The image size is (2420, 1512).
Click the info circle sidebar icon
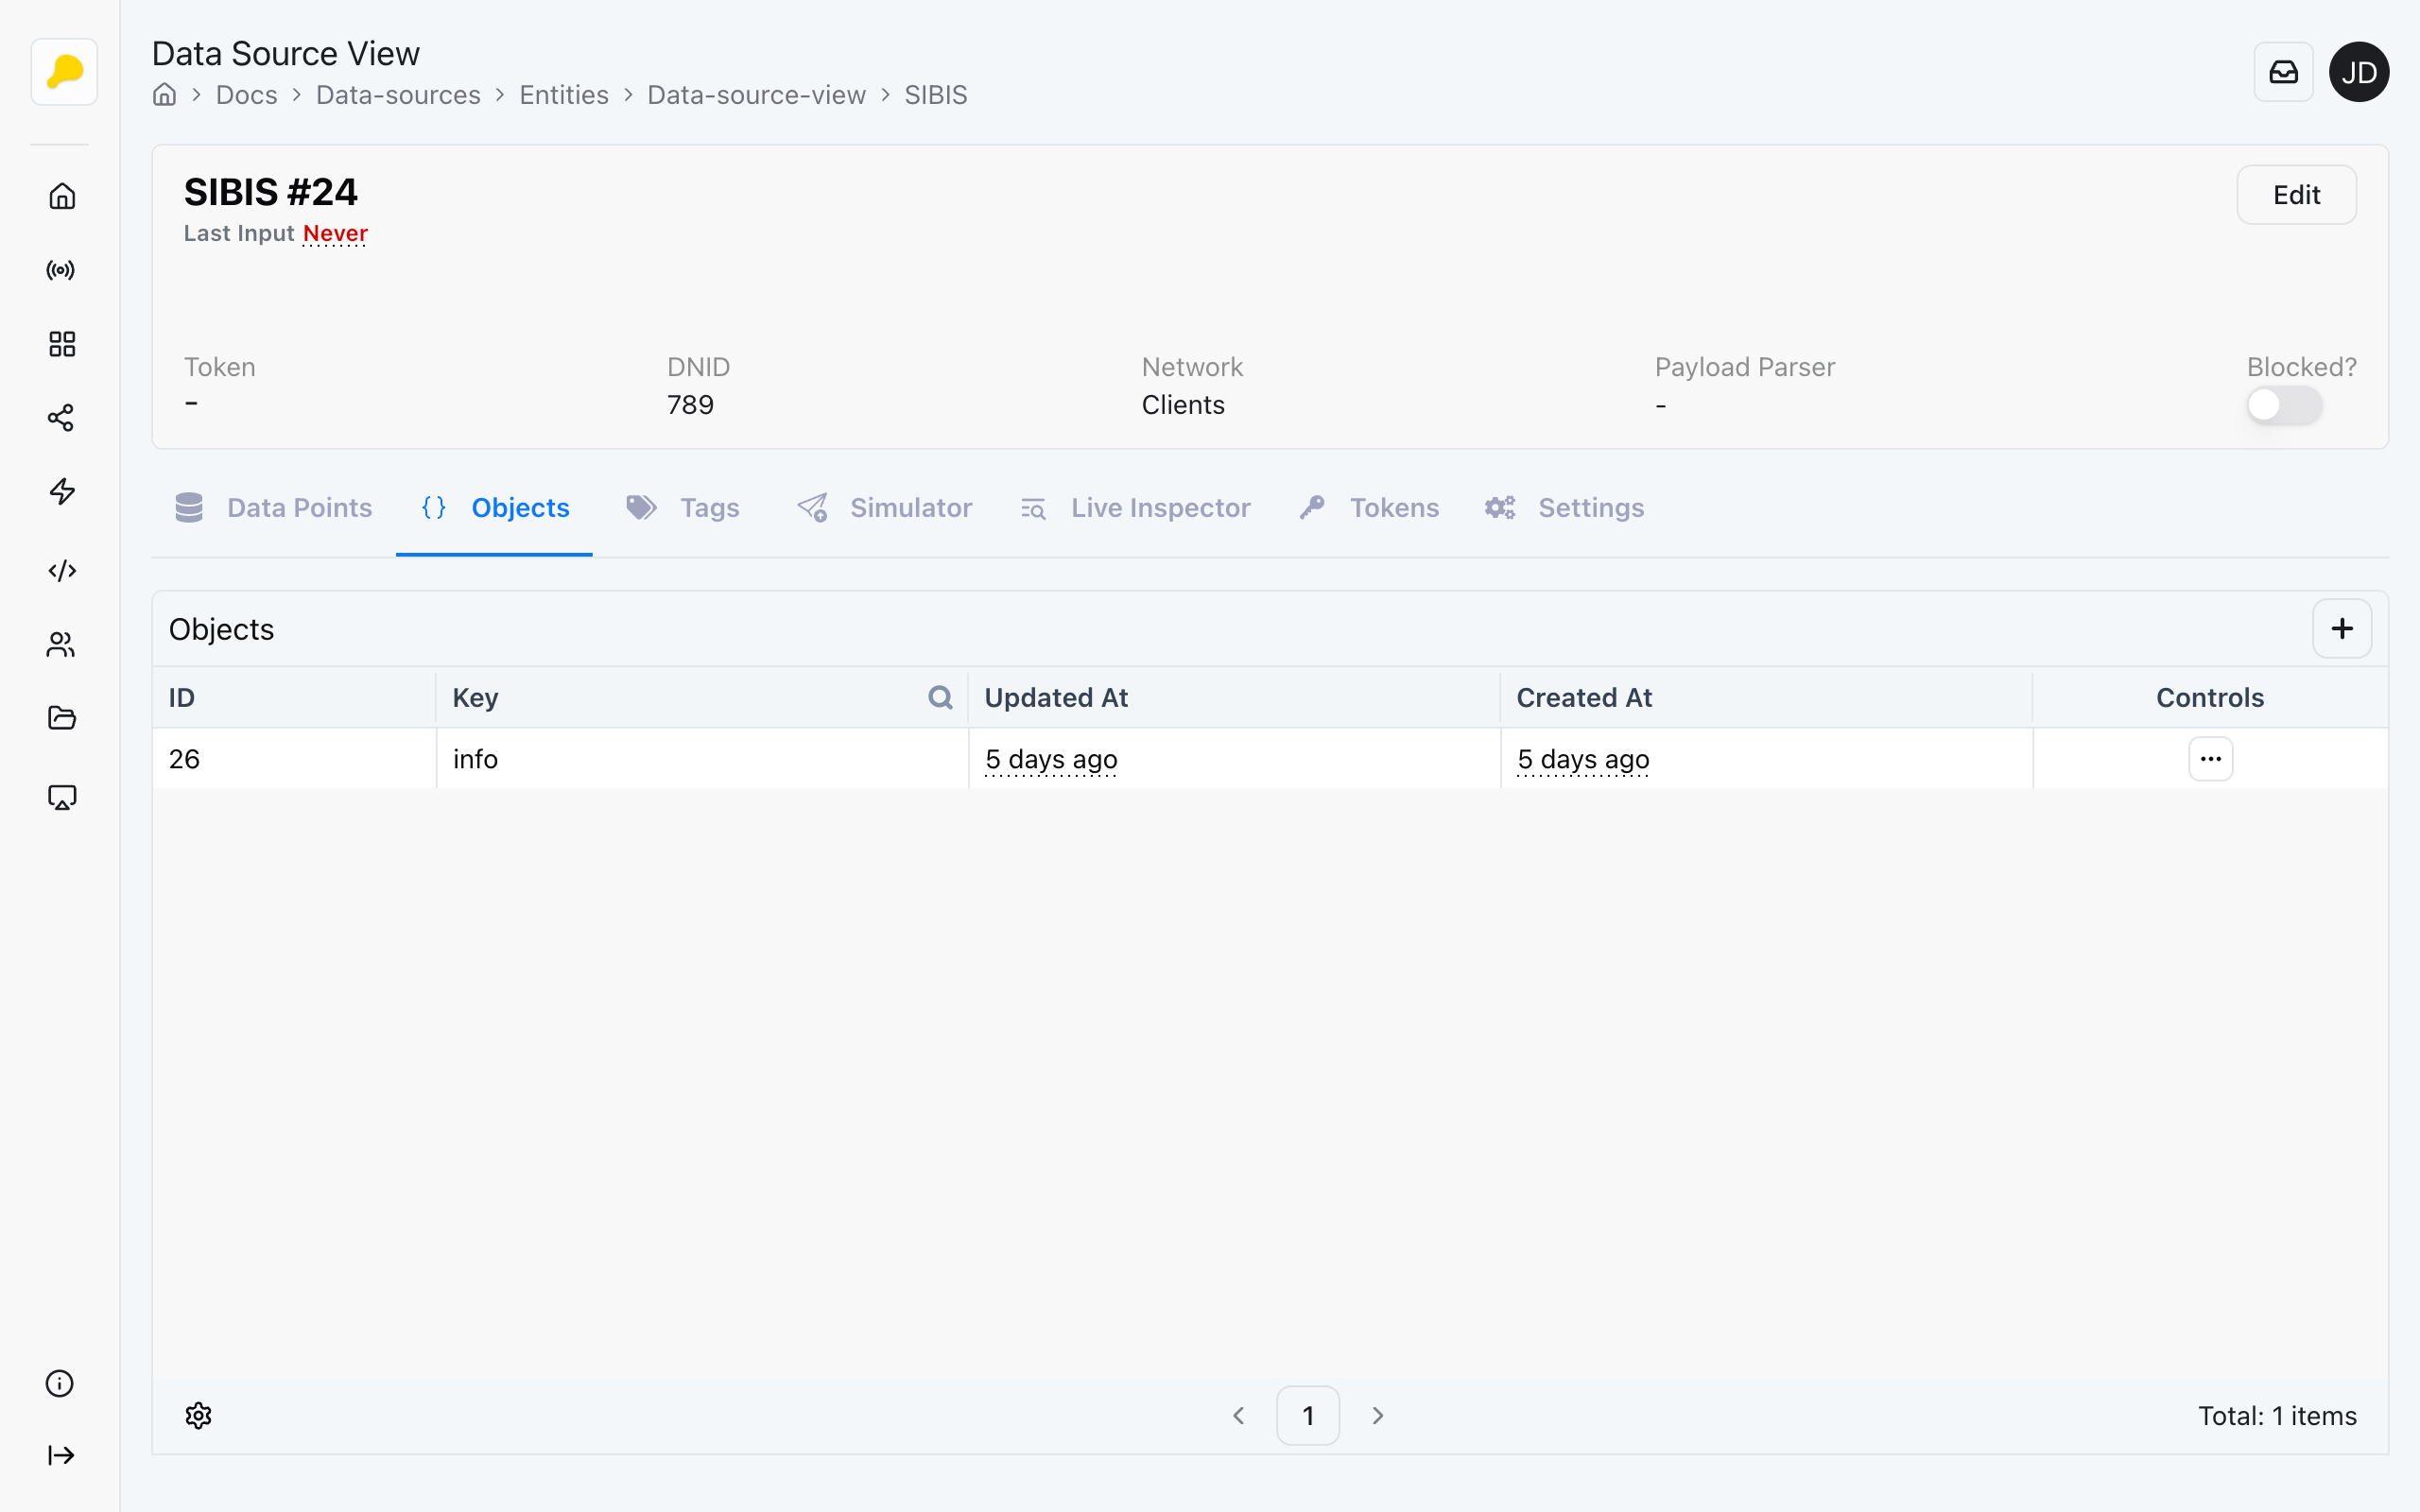pyautogui.click(x=60, y=1383)
